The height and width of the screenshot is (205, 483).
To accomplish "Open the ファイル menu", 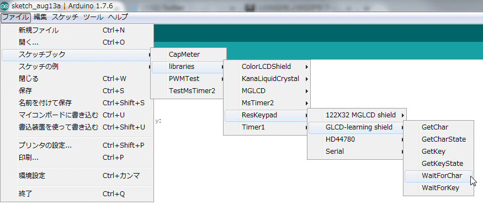I will pyautogui.click(x=15, y=17).
